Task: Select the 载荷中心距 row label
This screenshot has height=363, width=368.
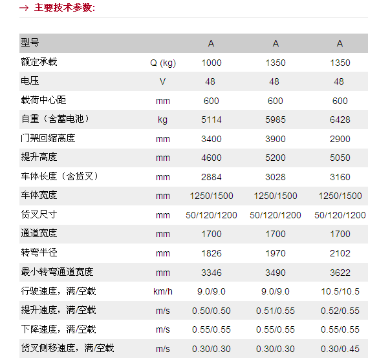Action: [x=43, y=100]
